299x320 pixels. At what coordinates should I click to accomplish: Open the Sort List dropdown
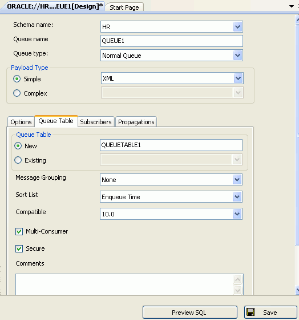237,197
